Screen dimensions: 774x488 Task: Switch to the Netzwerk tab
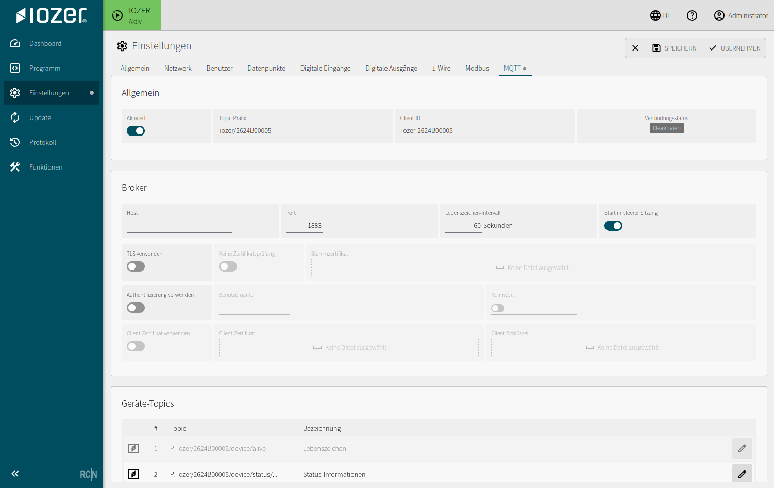coord(178,68)
